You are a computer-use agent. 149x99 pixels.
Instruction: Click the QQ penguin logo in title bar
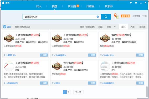(3, 3)
